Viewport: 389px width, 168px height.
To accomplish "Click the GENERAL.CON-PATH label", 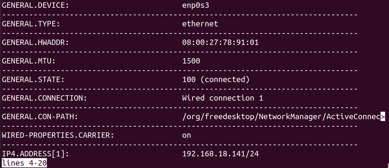I will (x=40, y=117).
